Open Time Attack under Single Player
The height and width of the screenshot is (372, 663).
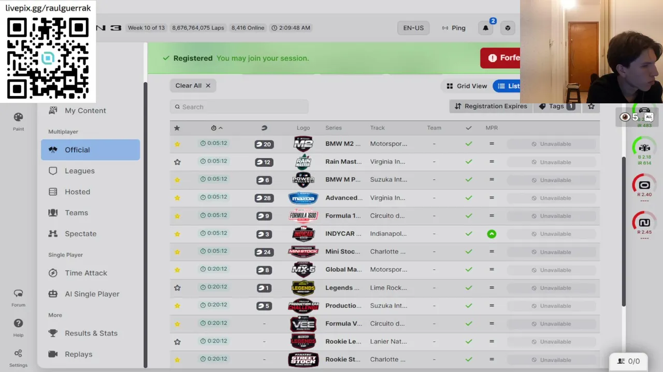coord(91,273)
